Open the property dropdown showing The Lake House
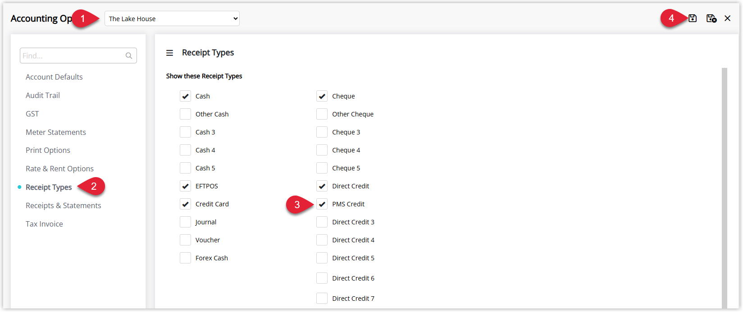The image size is (743, 312). coord(172,18)
